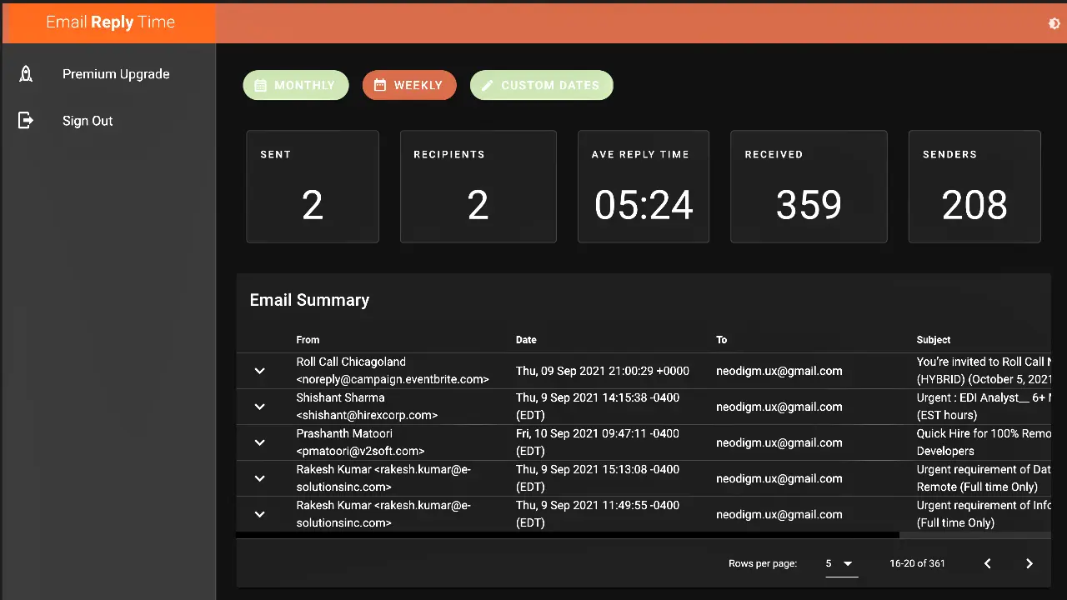Expand the Roll Call Chicagoland email row
This screenshot has width=1067, height=600.
[x=259, y=371]
